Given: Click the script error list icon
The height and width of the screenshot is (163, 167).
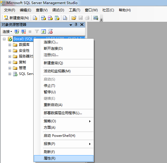Looking at the screenshot, I should pos(50,31).
